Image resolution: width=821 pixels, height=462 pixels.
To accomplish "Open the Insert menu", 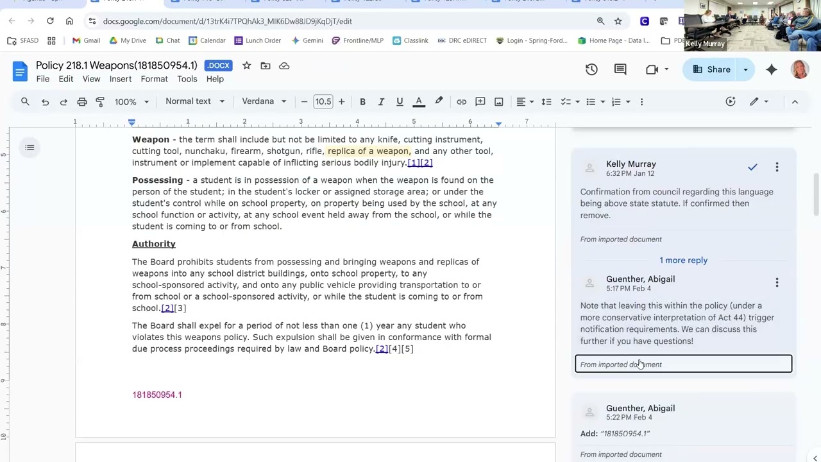I will (x=121, y=79).
